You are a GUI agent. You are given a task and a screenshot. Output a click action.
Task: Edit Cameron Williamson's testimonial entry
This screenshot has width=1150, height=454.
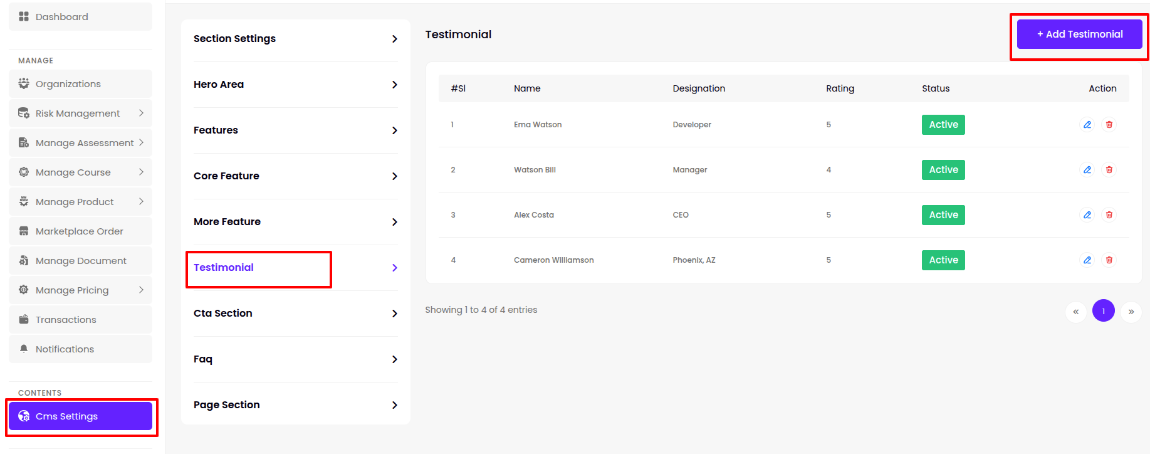tap(1087, 260)
